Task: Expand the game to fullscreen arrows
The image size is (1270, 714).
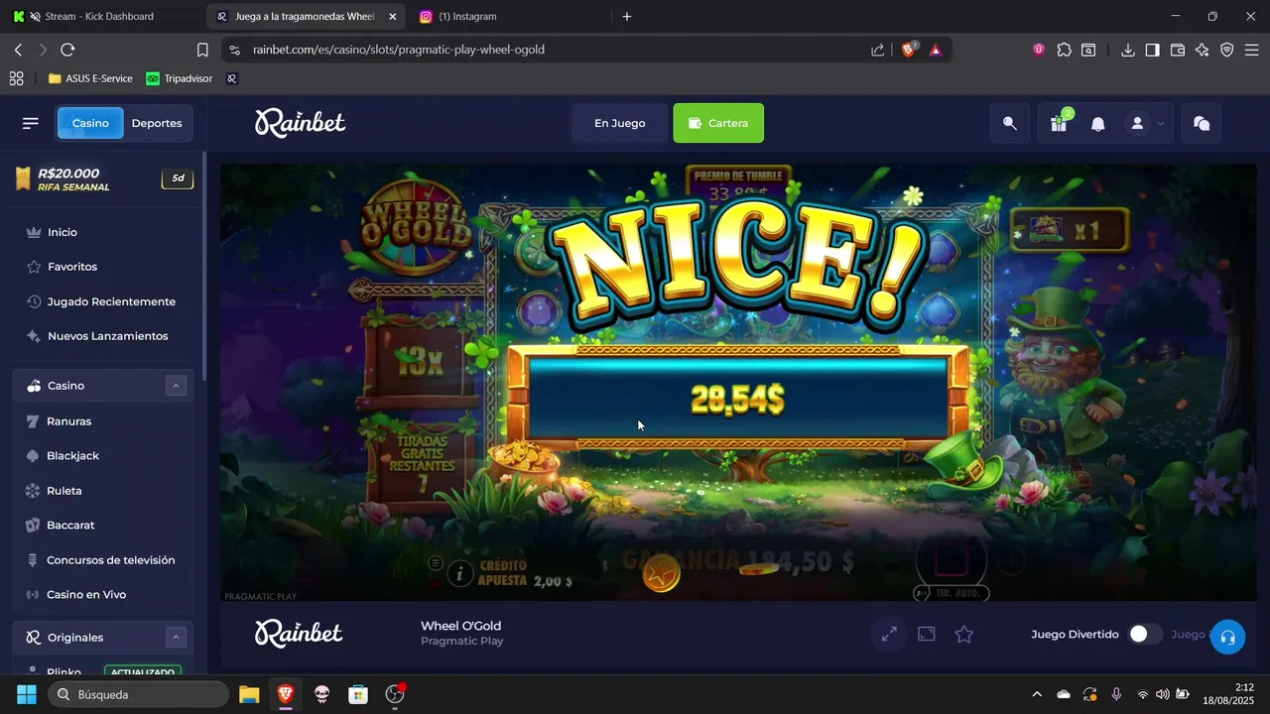Action: coord(889,634)
